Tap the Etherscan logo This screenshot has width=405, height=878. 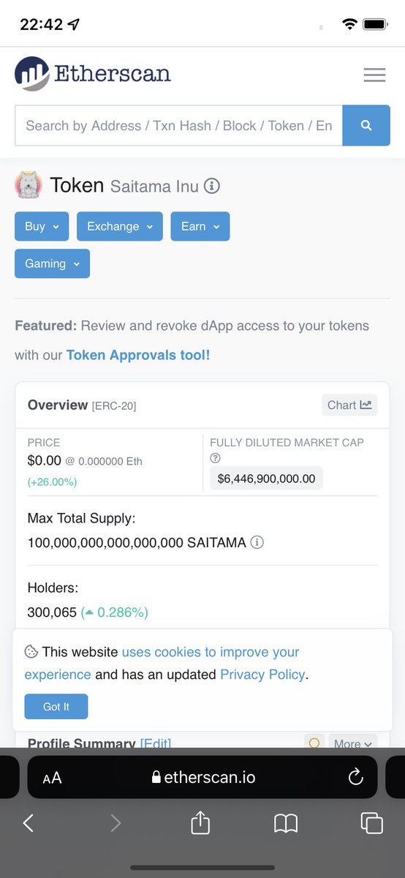tap(93, 74)
